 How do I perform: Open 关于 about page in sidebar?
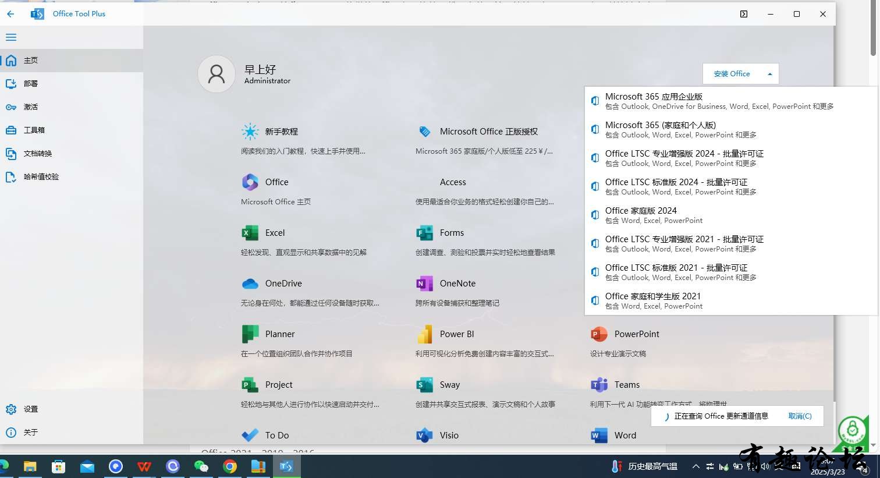point(72,433)
